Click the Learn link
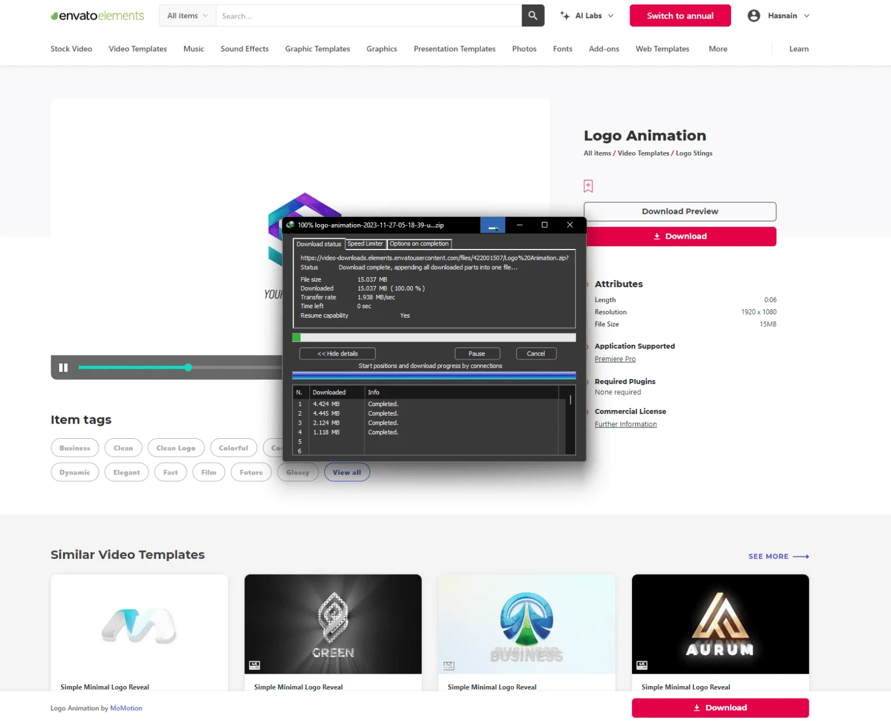891x721 pixels. coord(799,49)
